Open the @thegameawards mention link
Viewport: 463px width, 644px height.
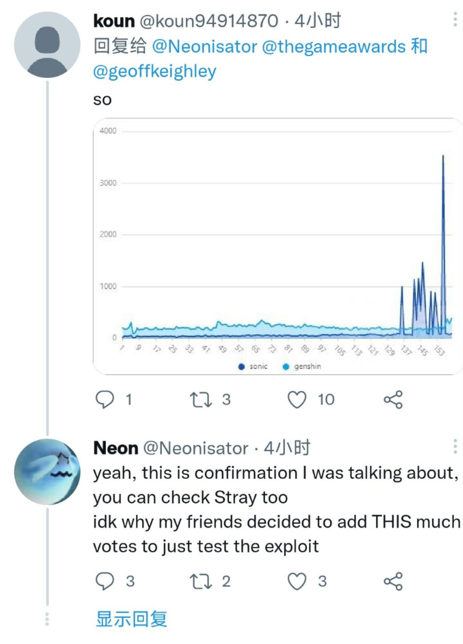point(334,46)
